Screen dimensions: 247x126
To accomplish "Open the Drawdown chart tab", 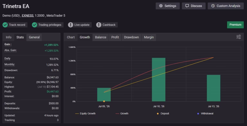I will (131, 37).
